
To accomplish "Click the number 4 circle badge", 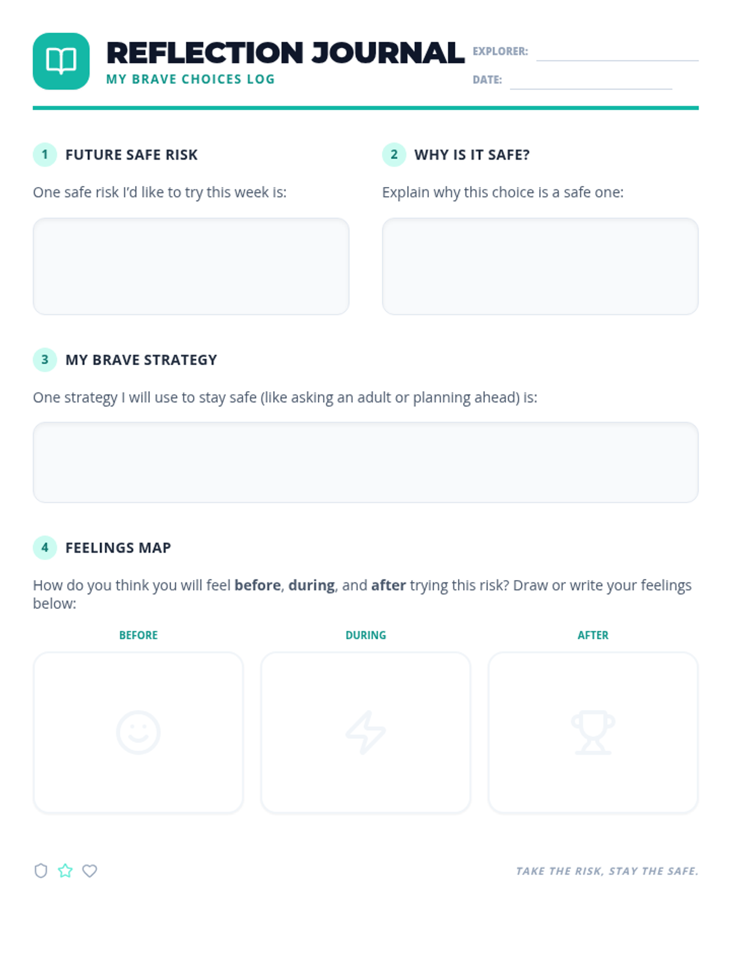I will 44,547.
